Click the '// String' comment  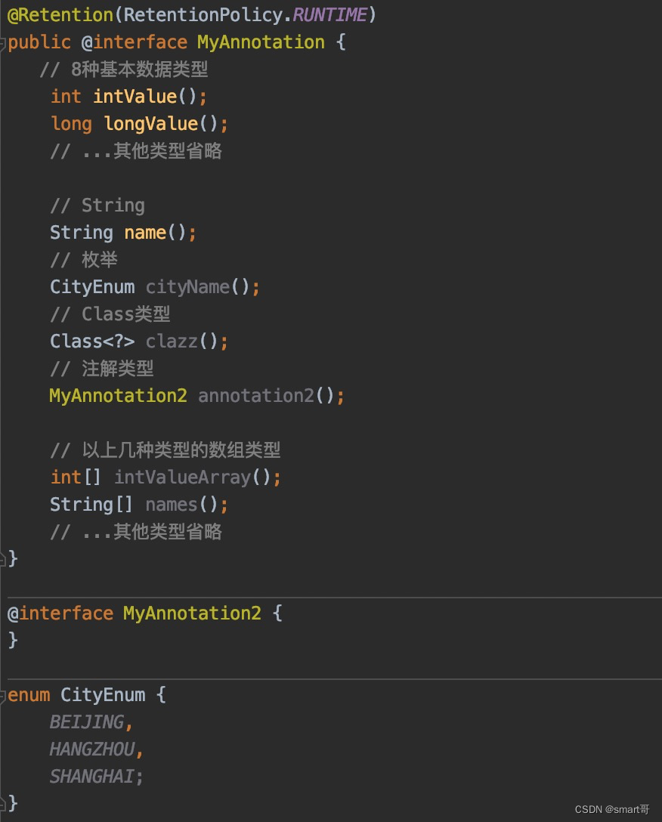[x=97, y=205]
